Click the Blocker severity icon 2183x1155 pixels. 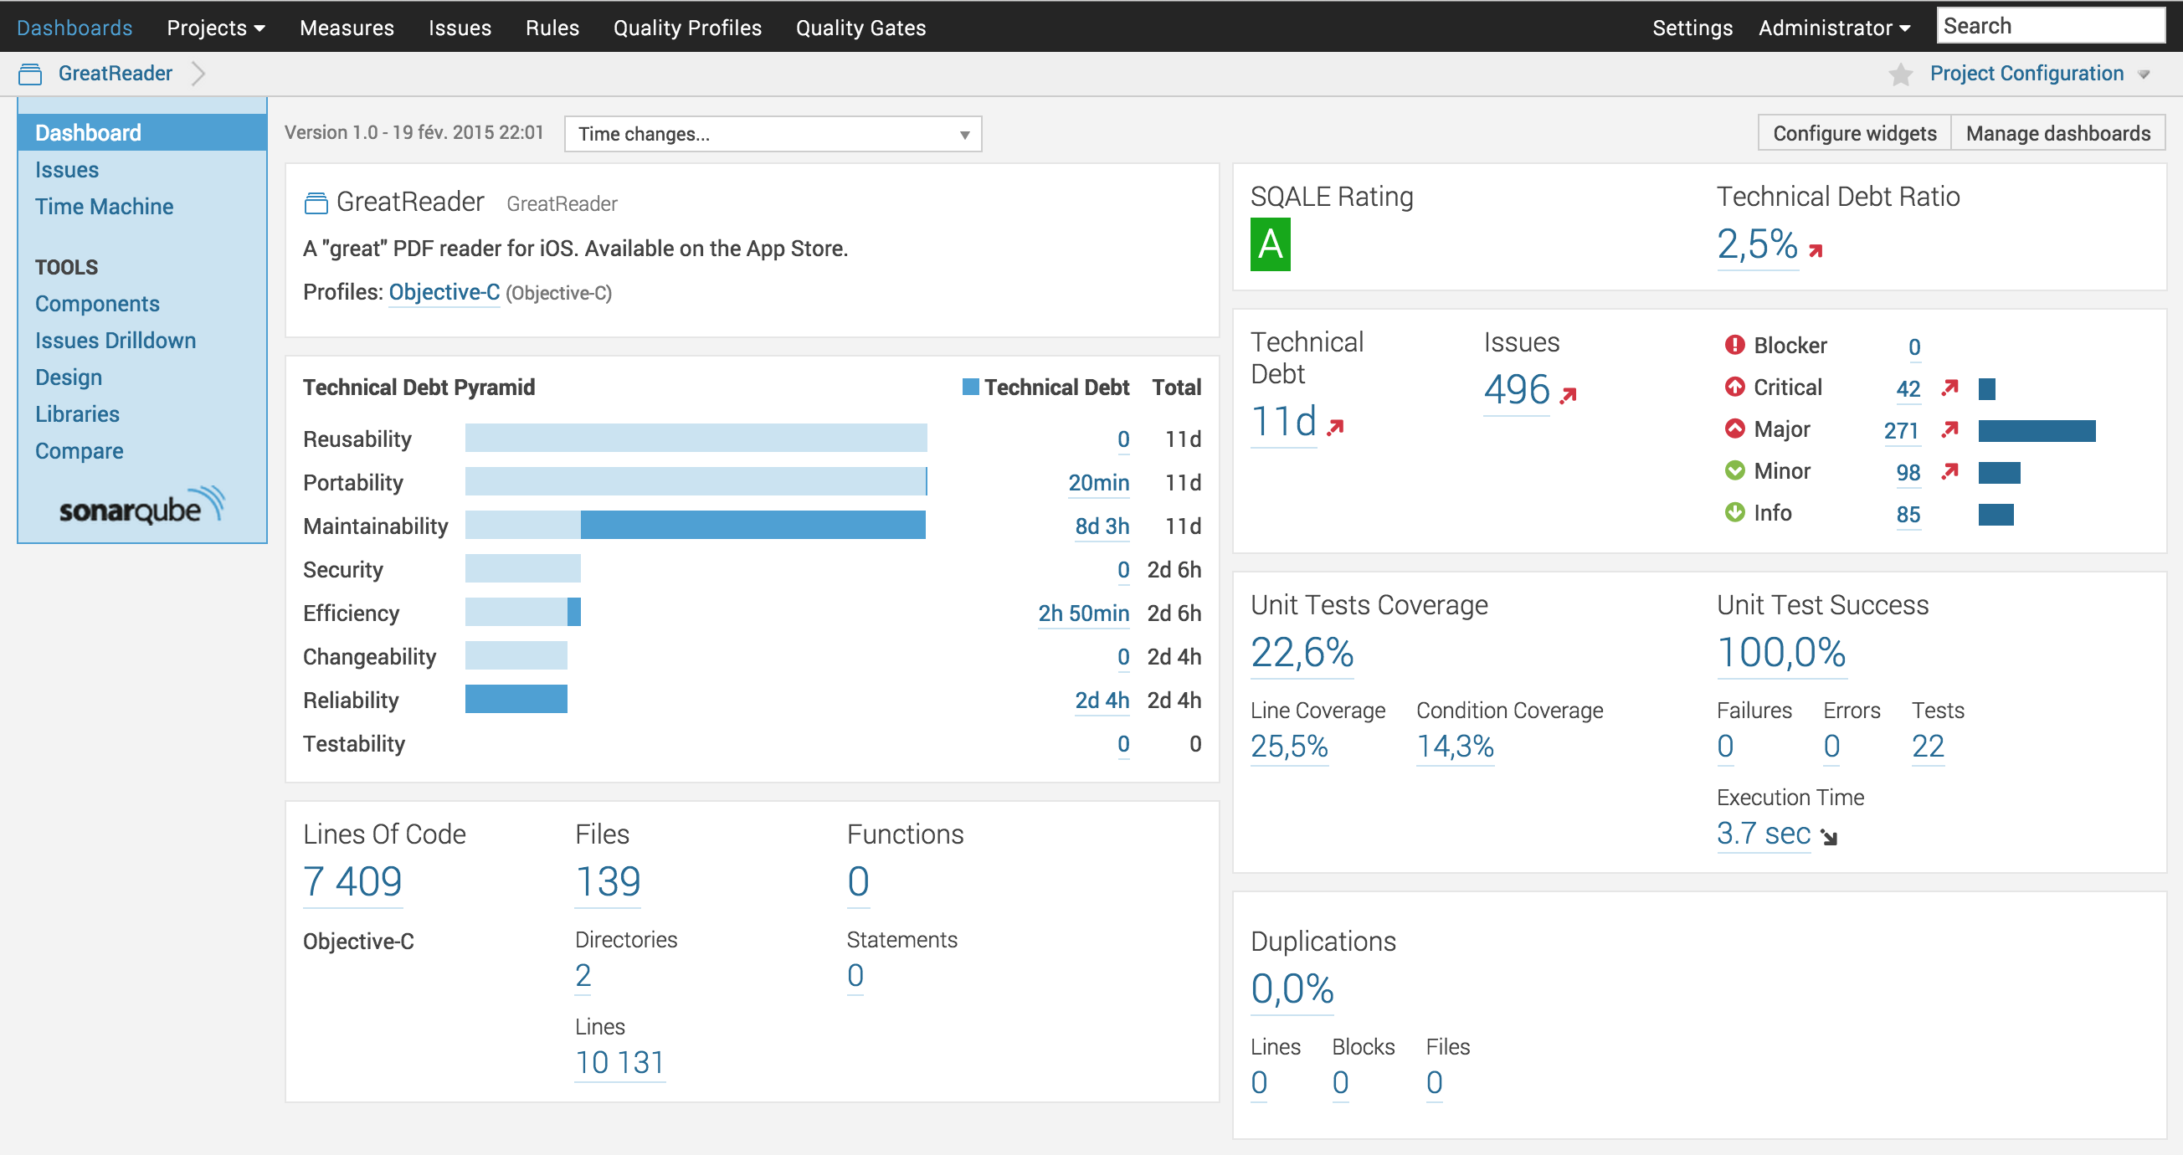point(1734,345)
